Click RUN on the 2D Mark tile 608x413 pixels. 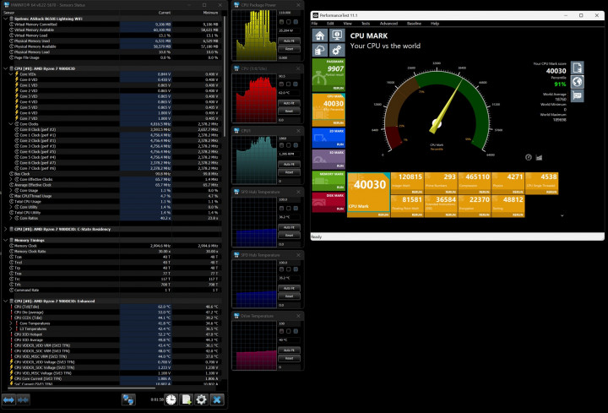coord(339,144)
